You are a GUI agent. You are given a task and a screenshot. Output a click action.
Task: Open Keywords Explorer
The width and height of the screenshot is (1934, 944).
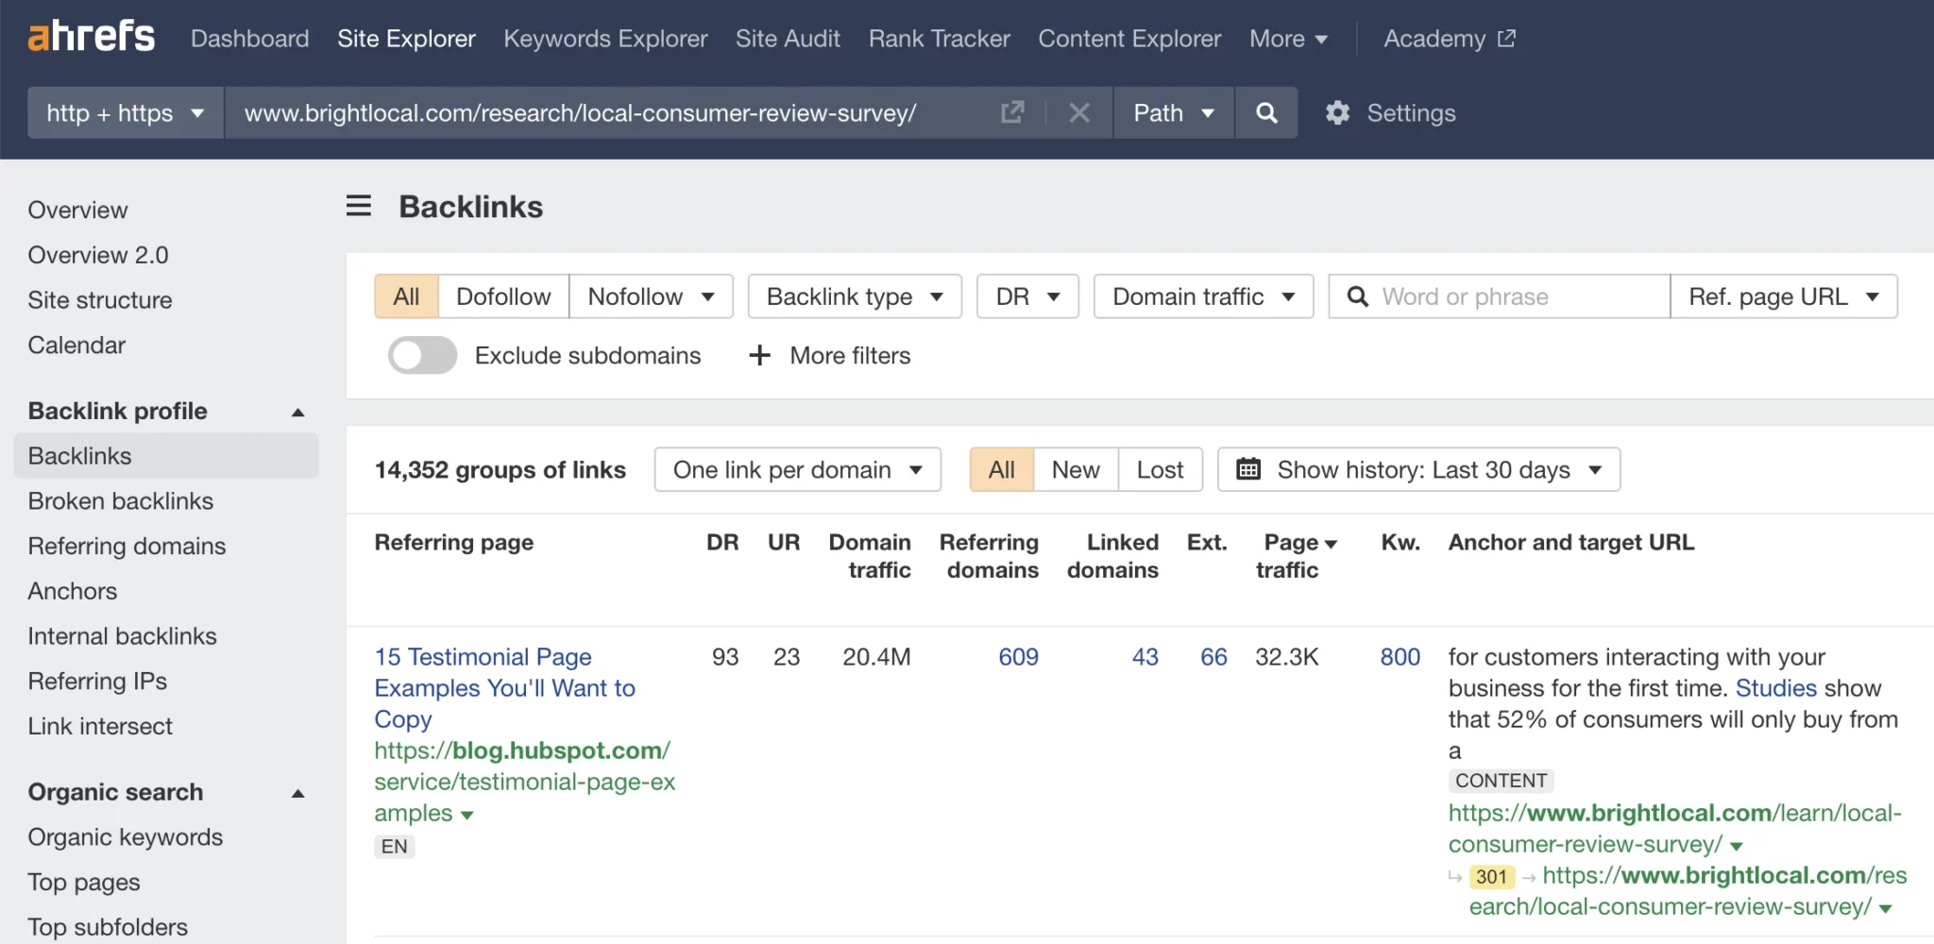click(605, 39)
